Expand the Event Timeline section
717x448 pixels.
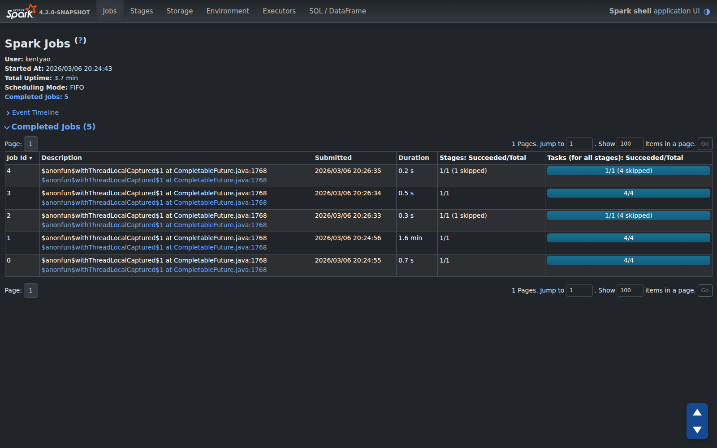coord(32,112)
